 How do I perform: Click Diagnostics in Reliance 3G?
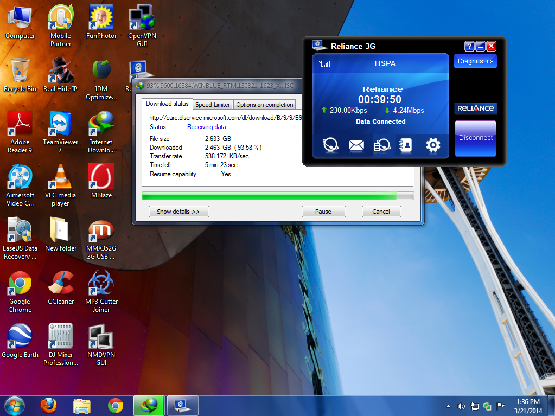coord(475,61)
